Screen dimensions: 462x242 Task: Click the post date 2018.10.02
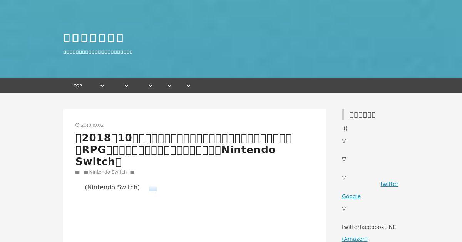(x=92, y=125)
